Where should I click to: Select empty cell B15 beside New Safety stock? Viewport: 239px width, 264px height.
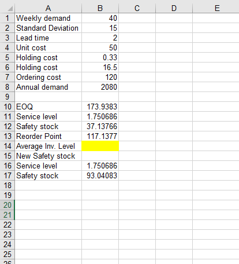click(x=100, y=156)
